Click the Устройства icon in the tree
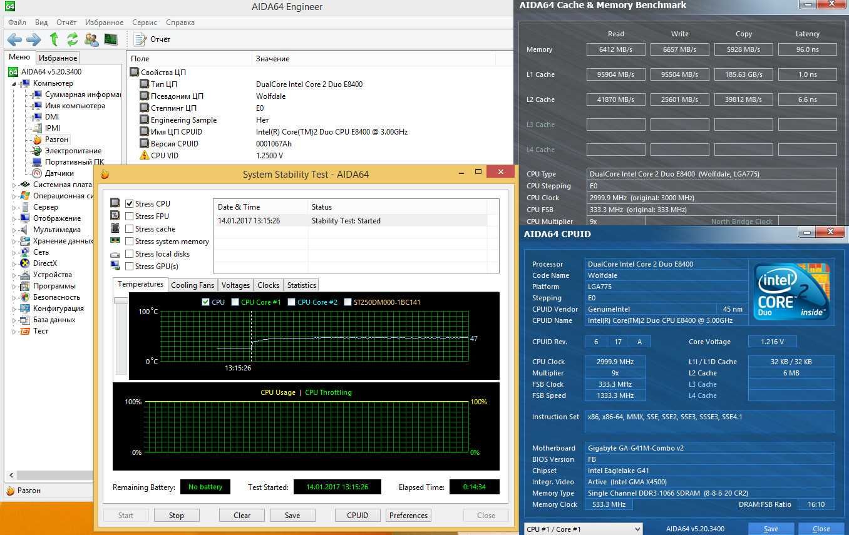Screen dimensions: 849x535 (25, 275)
